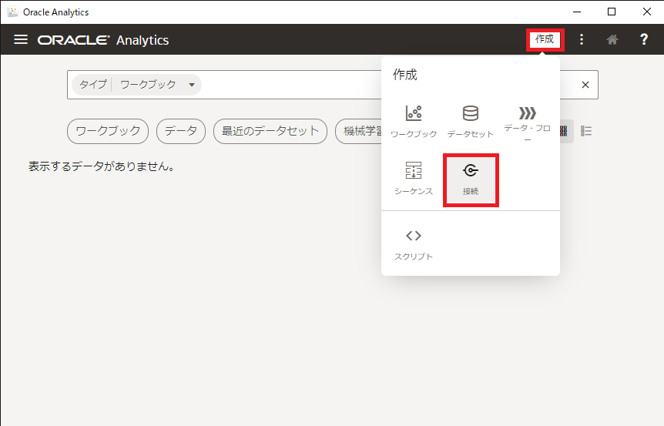Open the hamburger navigation menu

21,39
